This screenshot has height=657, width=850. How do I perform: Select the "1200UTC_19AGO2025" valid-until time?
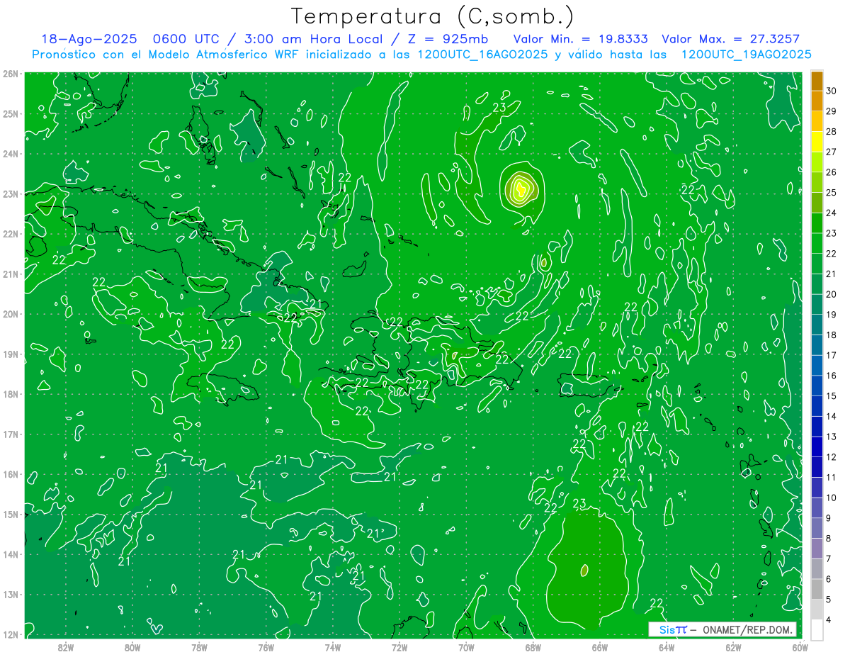746,55
